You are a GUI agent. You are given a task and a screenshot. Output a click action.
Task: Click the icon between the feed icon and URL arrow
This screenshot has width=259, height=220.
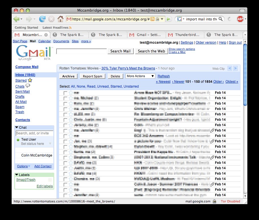click(157, 19)
